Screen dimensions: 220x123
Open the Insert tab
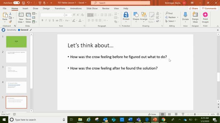[x=25, y=8]
